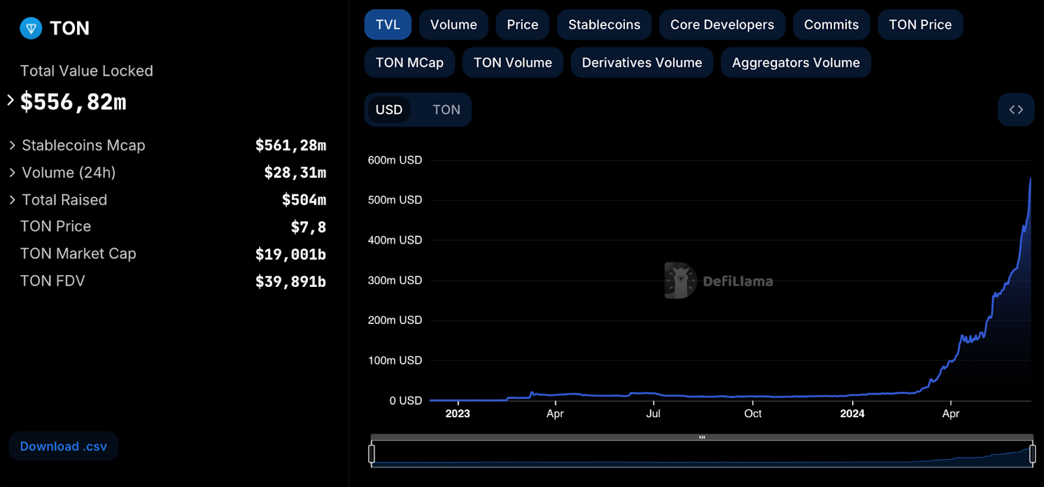1044x487 pixels.
Task: Toggle the TVL chart metric
Action: click(x=388, y=25)
